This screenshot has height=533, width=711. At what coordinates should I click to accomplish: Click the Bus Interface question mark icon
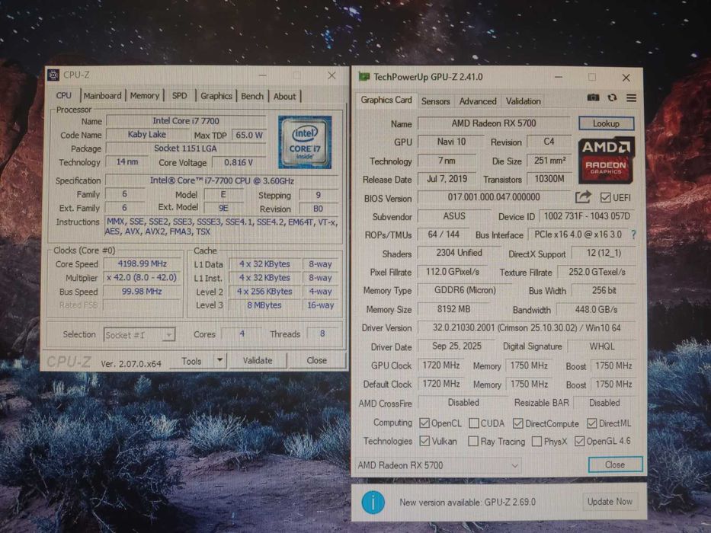[633, 235]
